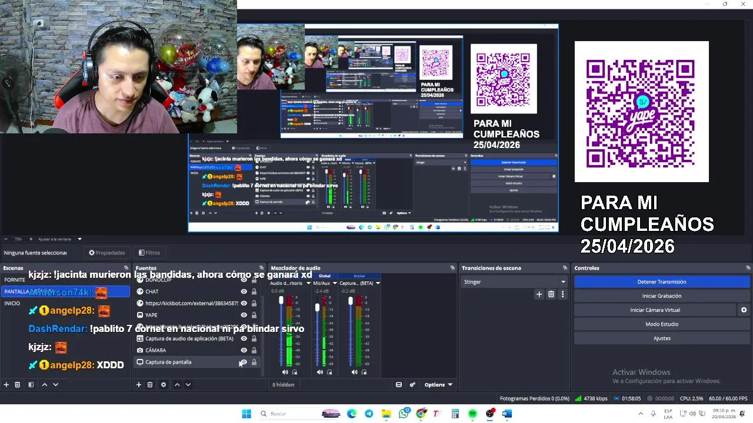Select the FORNITE scene

pyautogui.click(x=66, y=280)
